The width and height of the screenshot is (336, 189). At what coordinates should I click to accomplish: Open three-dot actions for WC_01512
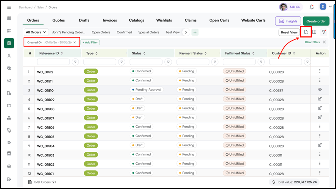coord(320,71)
